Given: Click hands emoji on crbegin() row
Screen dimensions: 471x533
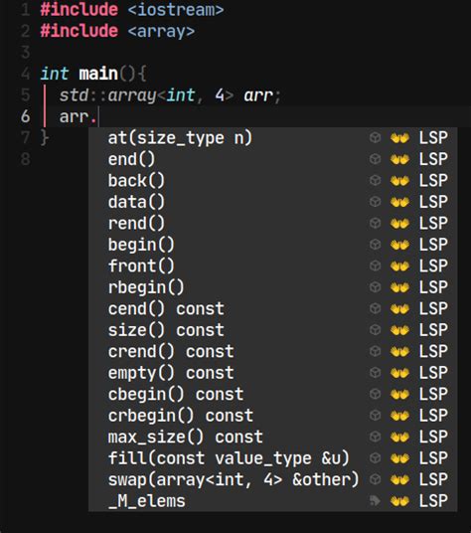Looking at the screenshot, I should coord(399,416).
